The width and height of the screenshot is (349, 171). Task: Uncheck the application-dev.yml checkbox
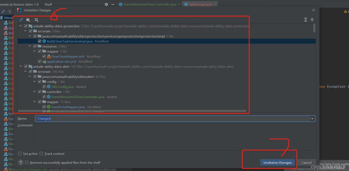pyautogui.click(x=40, y=62)
